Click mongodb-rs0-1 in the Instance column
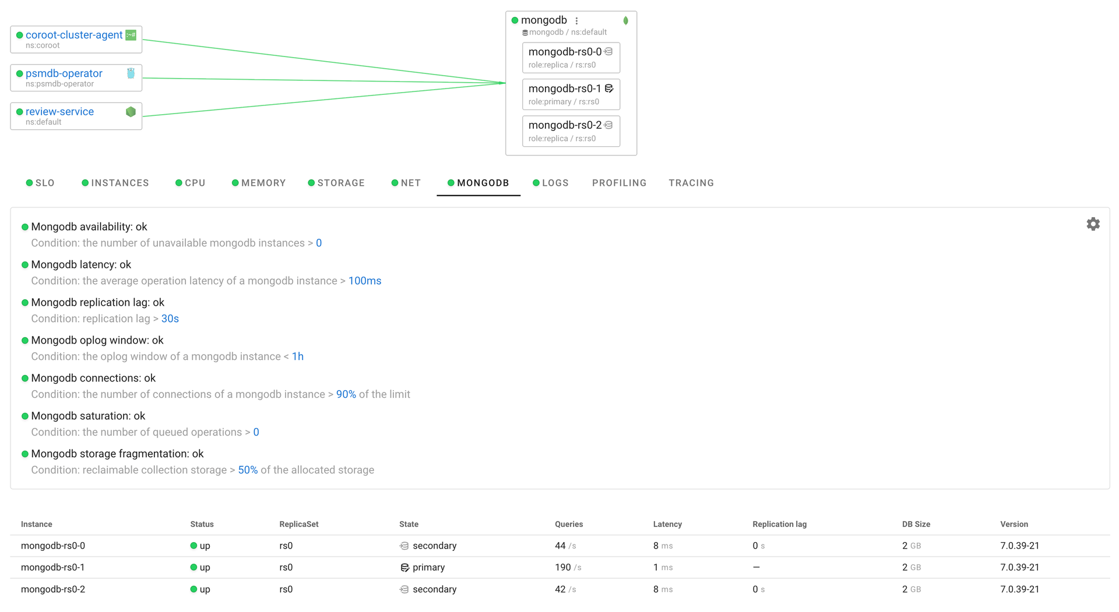This screenshot has height=612, width=1119. click(x=53, y=567)
